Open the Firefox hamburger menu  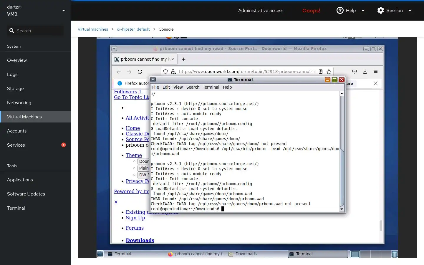click(x=376, y=72)
